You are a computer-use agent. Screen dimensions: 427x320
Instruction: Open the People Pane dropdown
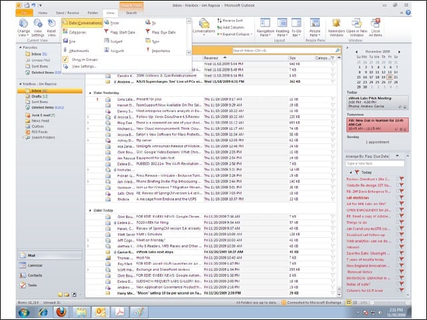pos(315,28)
